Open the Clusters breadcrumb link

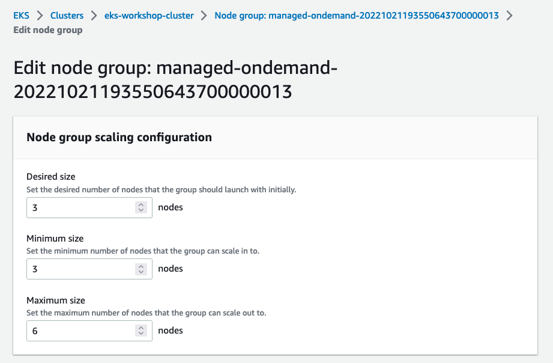point(67,16)
